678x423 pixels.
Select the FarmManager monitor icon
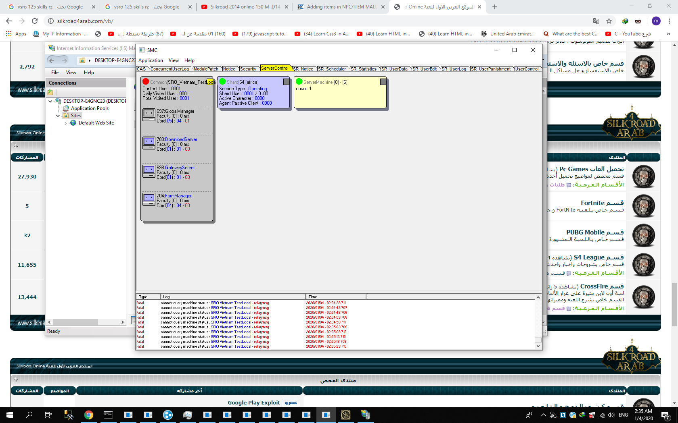pos(149,199)
